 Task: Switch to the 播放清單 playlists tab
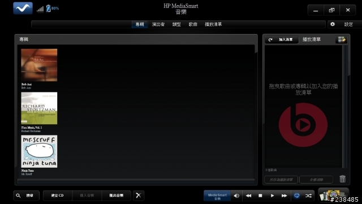pyautogui.click(x=213, y=24)
